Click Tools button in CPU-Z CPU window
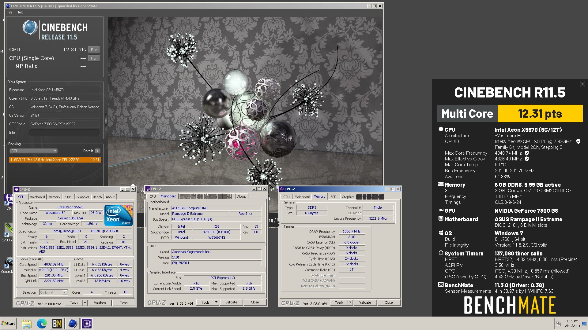The height and width of the screenshot is (330, 588). (x=74, y=303)
